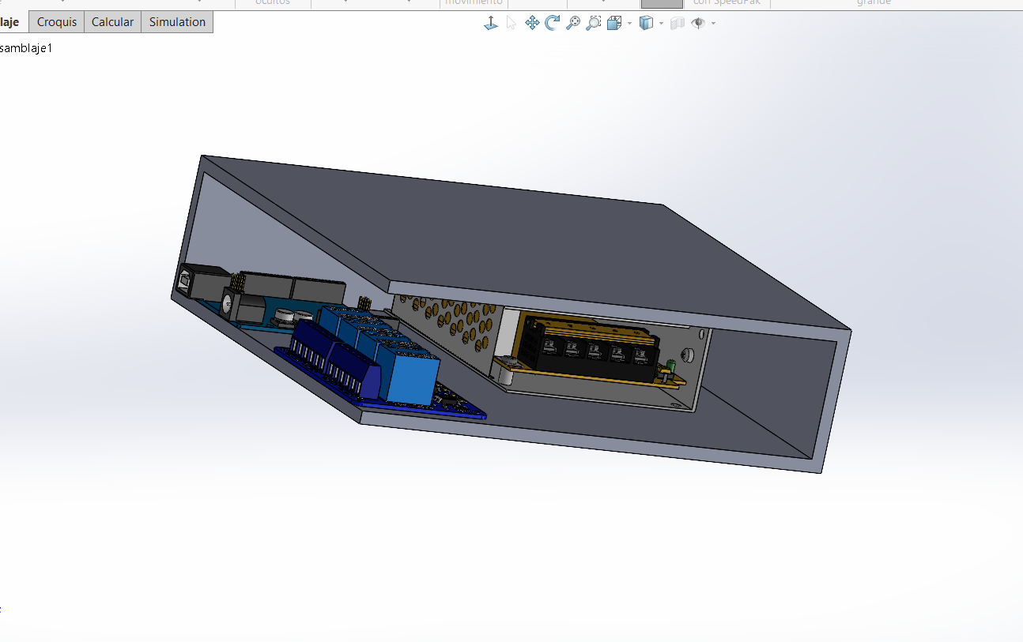Click the view triad axis icon
1023x642 pixels.
[491, 23]
